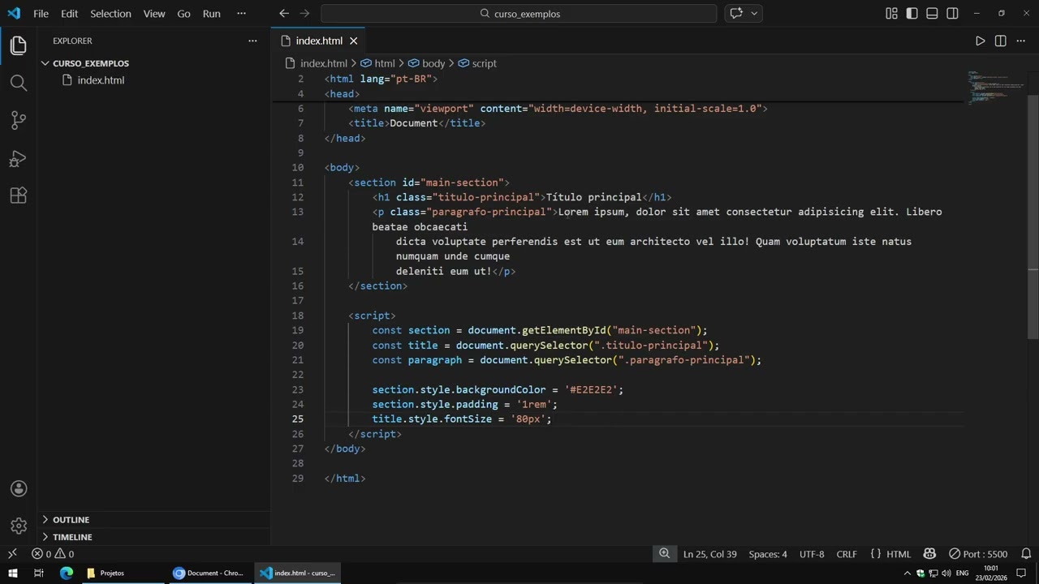Click the zoom magnifier status bar icon

coord(664,554)
